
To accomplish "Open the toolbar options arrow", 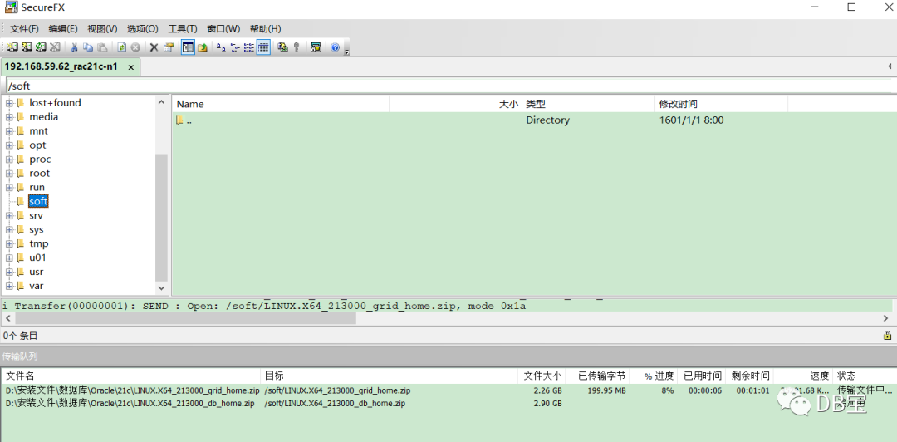I will click(x=346, y=52).
